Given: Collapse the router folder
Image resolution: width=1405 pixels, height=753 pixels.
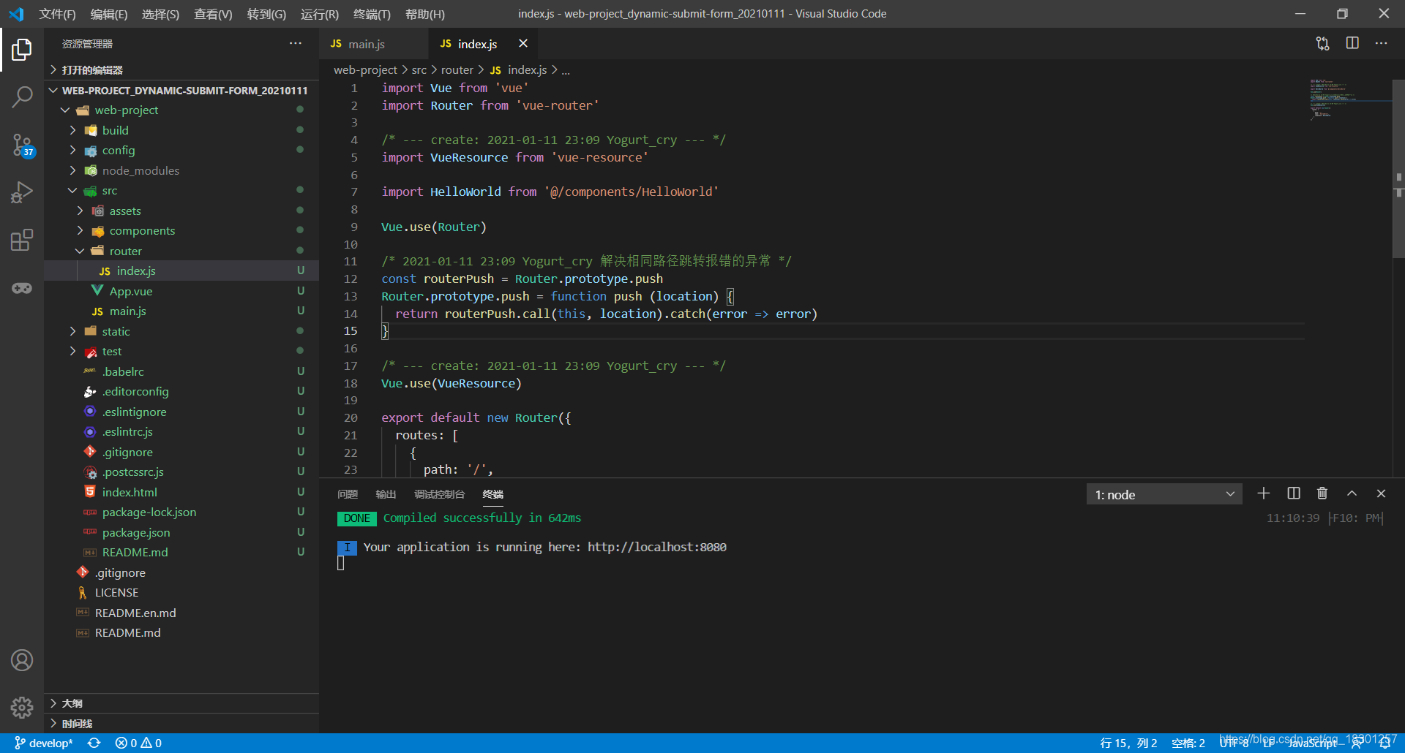Looking at the screenshot, I should [x=181, y=251].
